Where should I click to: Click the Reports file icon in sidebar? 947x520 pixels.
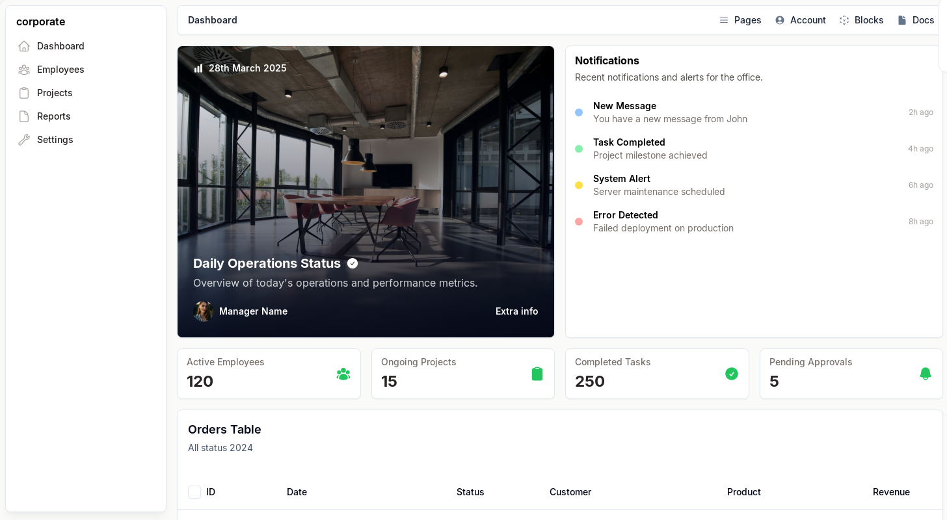(x=24, y=116)
